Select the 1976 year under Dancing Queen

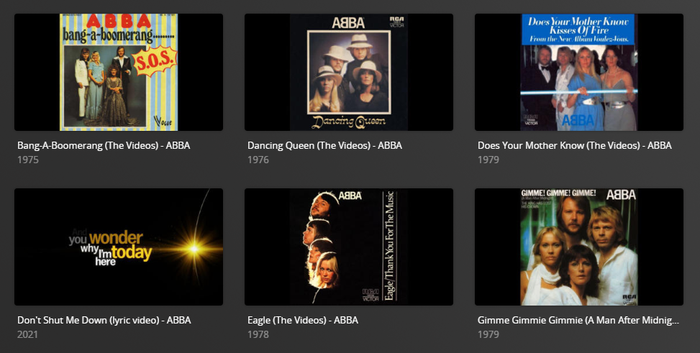point(258,160)
